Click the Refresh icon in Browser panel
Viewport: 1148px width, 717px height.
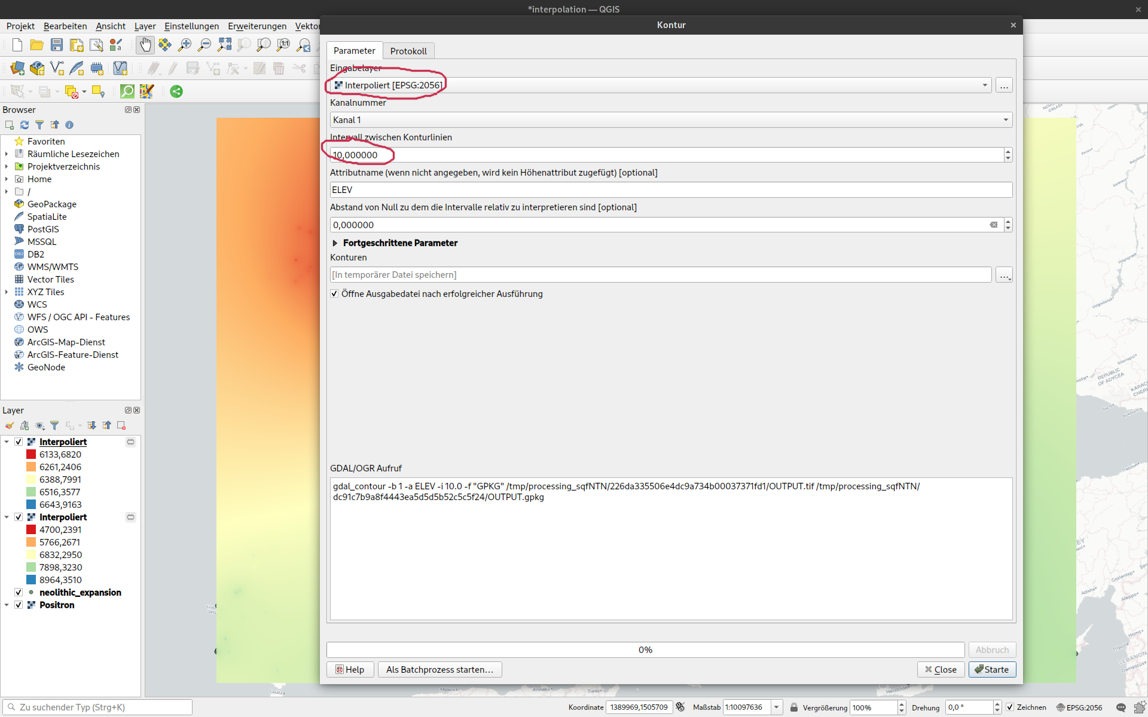(25, 125)
